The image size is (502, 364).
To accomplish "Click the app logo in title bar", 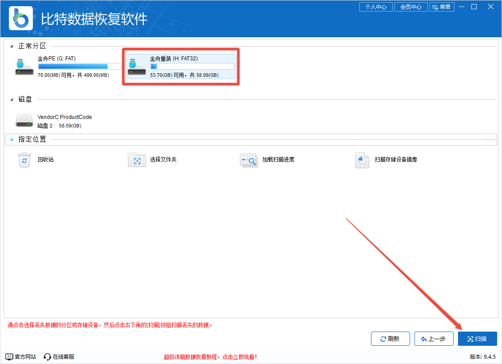I will [x=21, y=18].
